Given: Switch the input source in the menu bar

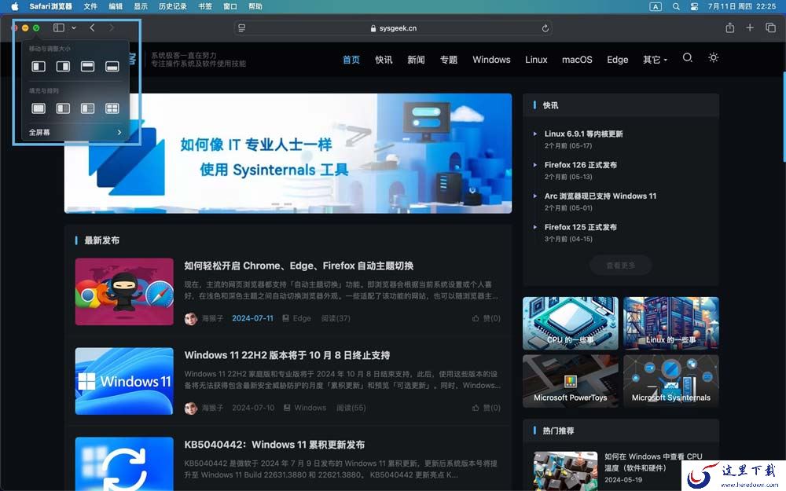Looking at the screenshot, I should [656, 6].
